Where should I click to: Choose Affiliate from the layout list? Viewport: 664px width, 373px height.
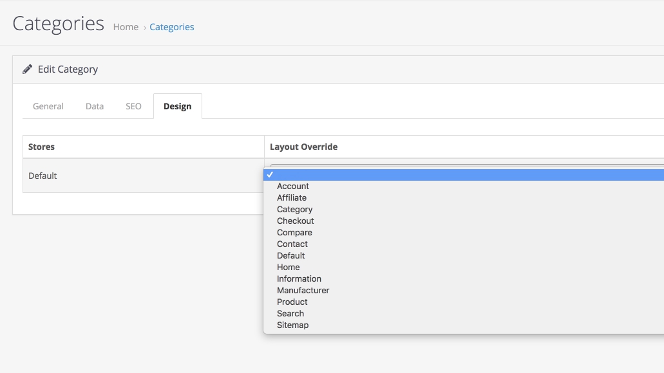[x=292, y=198]
